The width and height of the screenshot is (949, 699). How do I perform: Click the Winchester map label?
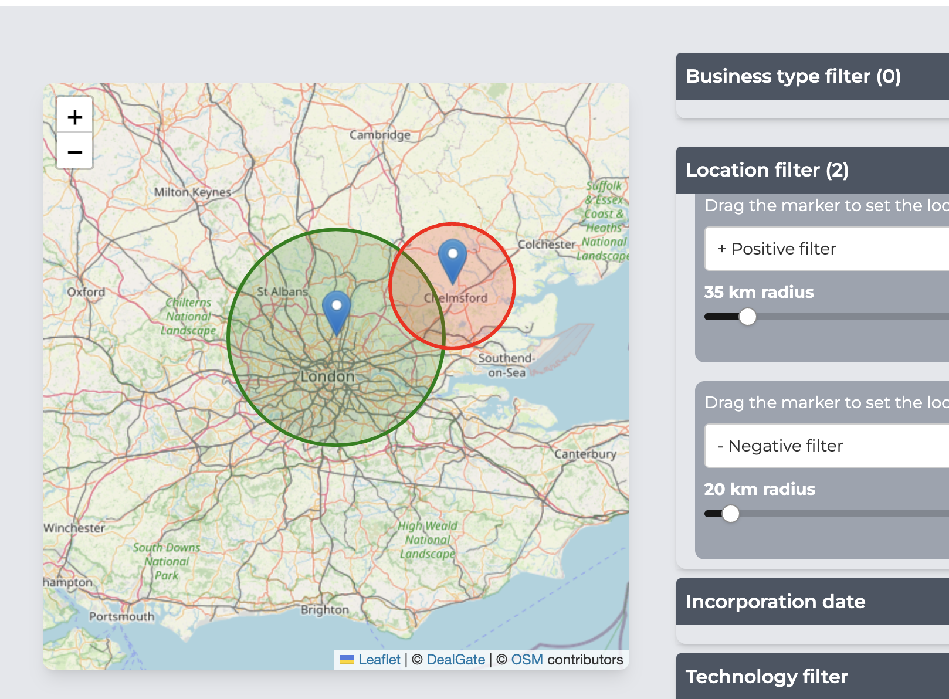pyautogui.click(x=74, y=528)
